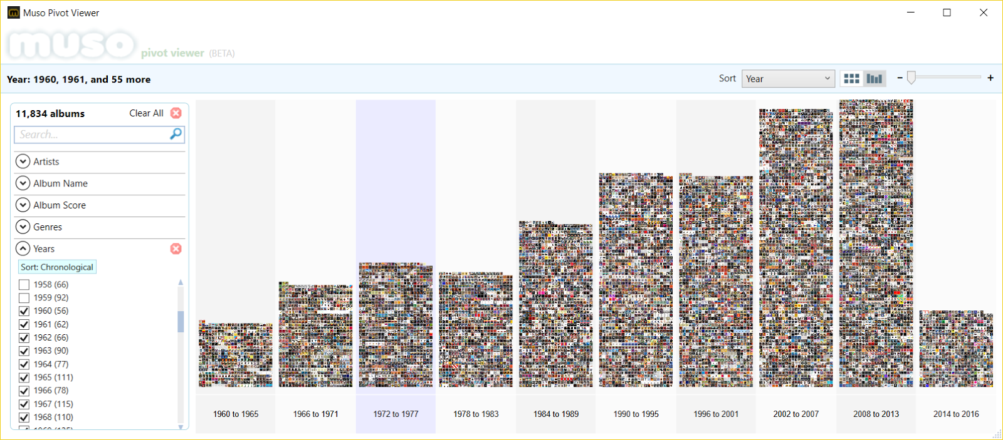
Task: Uncheck the 1961 (62) checkbox
Action: [x=24, y=324]
